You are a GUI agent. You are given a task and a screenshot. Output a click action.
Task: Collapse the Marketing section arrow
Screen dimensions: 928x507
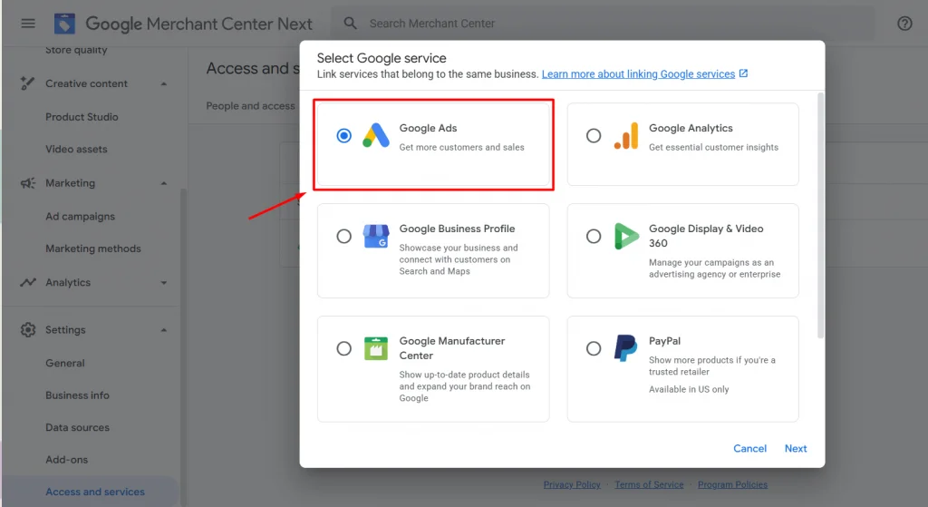164,183
